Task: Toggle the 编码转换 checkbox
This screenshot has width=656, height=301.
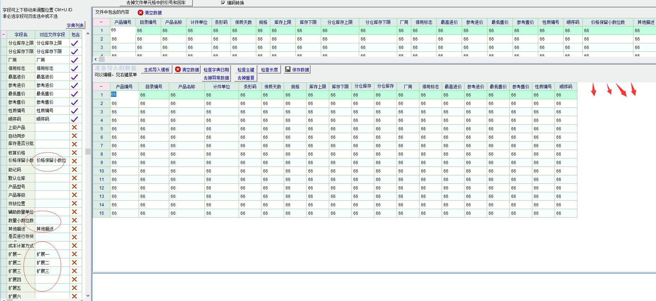Action: coord(223,3)
